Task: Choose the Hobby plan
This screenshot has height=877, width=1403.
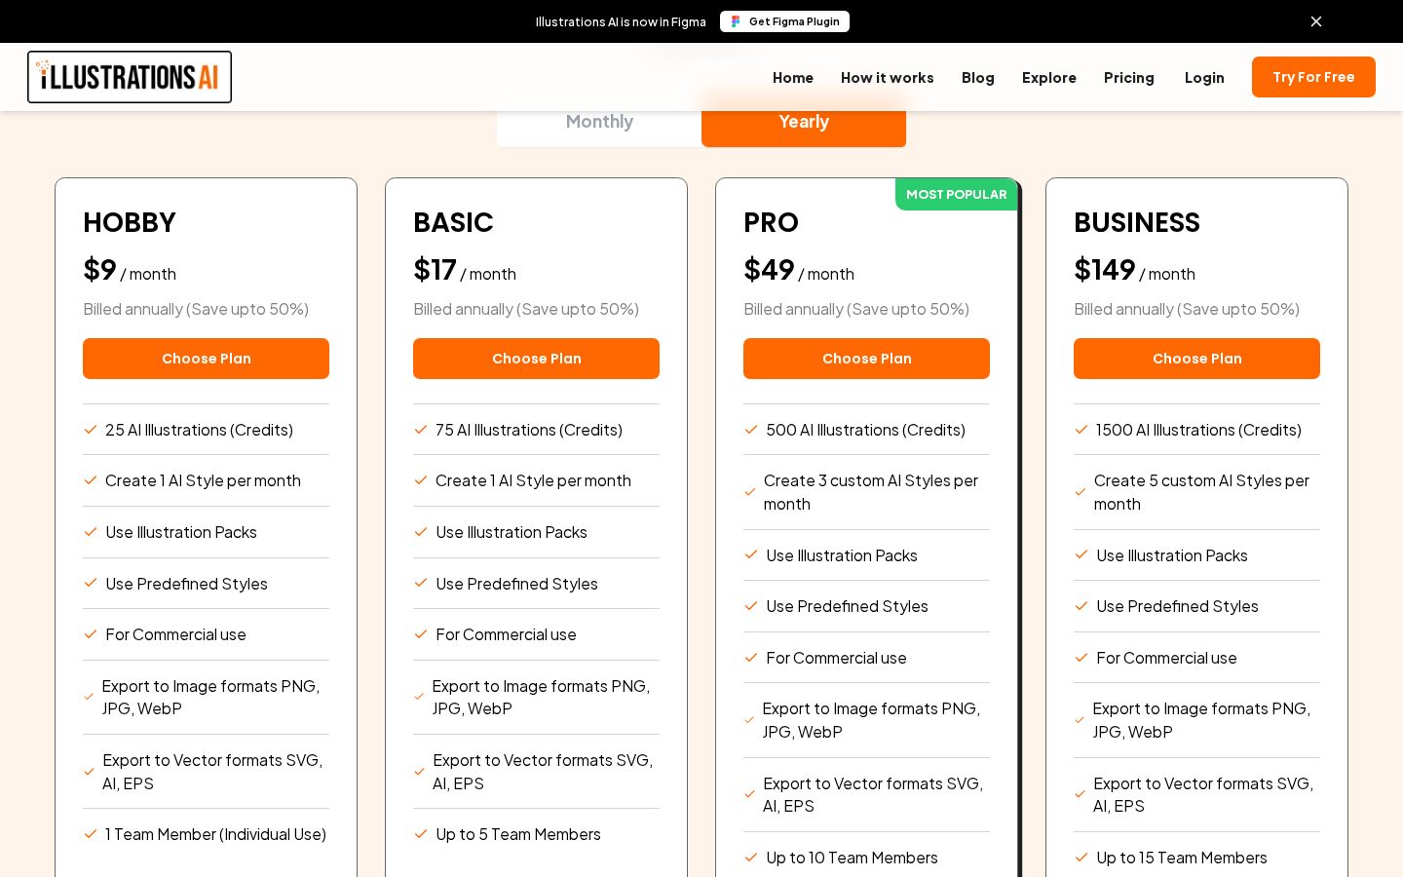Action: pyautogui.click(x=206, y=359)
